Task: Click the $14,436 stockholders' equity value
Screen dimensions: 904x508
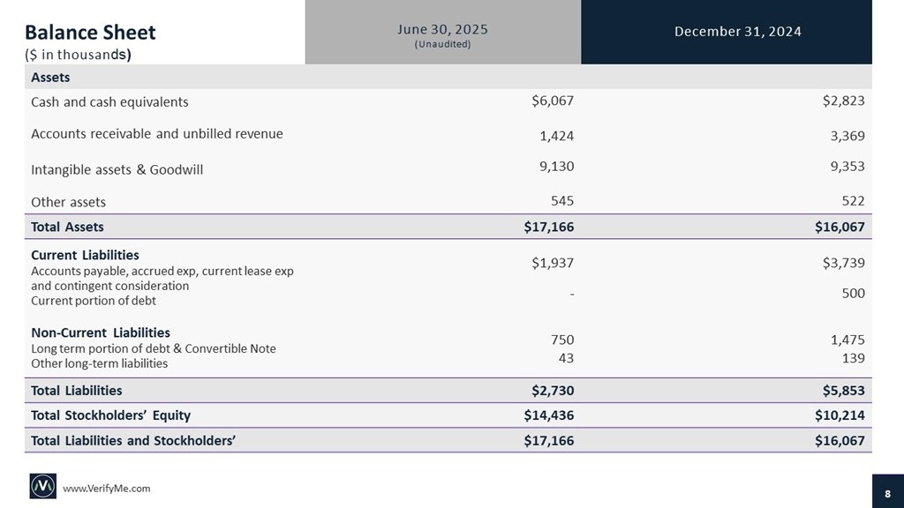Action: pos(549,415)
